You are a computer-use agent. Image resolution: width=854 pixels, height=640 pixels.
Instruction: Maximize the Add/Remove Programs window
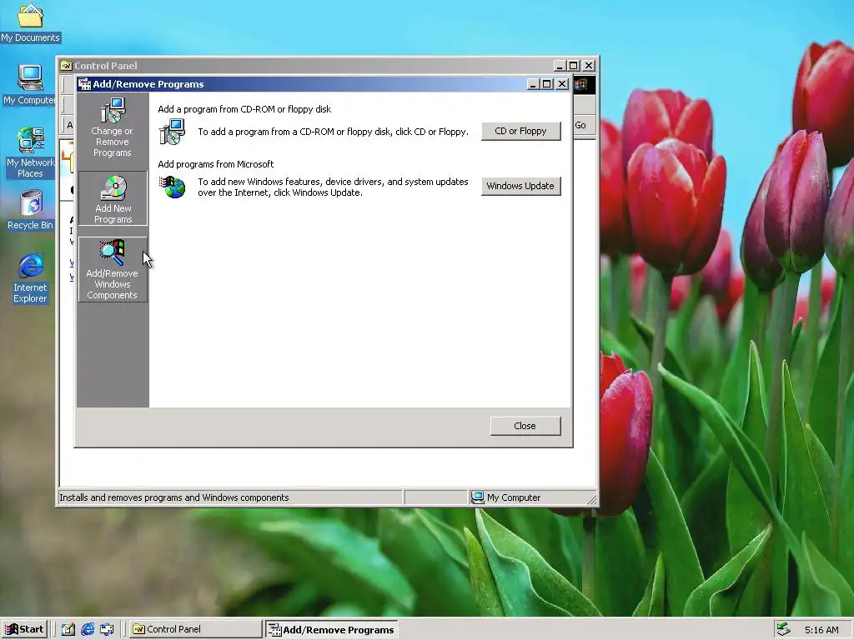coord(546,84)
